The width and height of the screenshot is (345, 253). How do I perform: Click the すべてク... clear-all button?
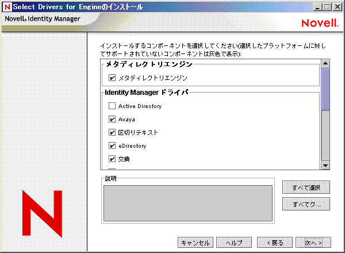(306, 204)
